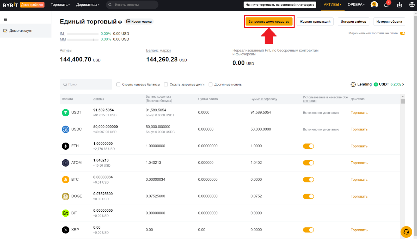The height and width of the screenshot is (239, 417).
Task: Click the Cross-margin mode badge
Action: coord(139,22)
